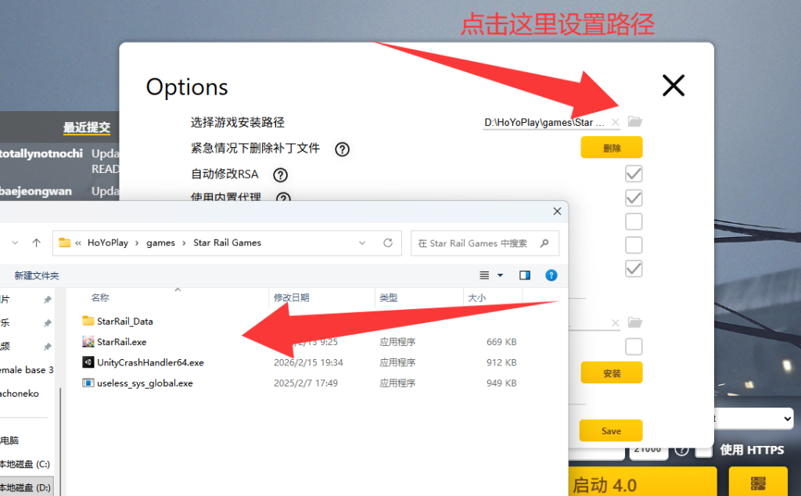Go up one folder level

[36, 243]
